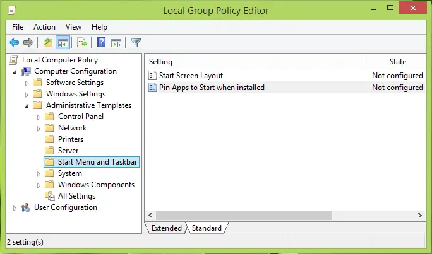Click the Network folder icon
This screenshot has width=432, height=254.
(49, 128)
